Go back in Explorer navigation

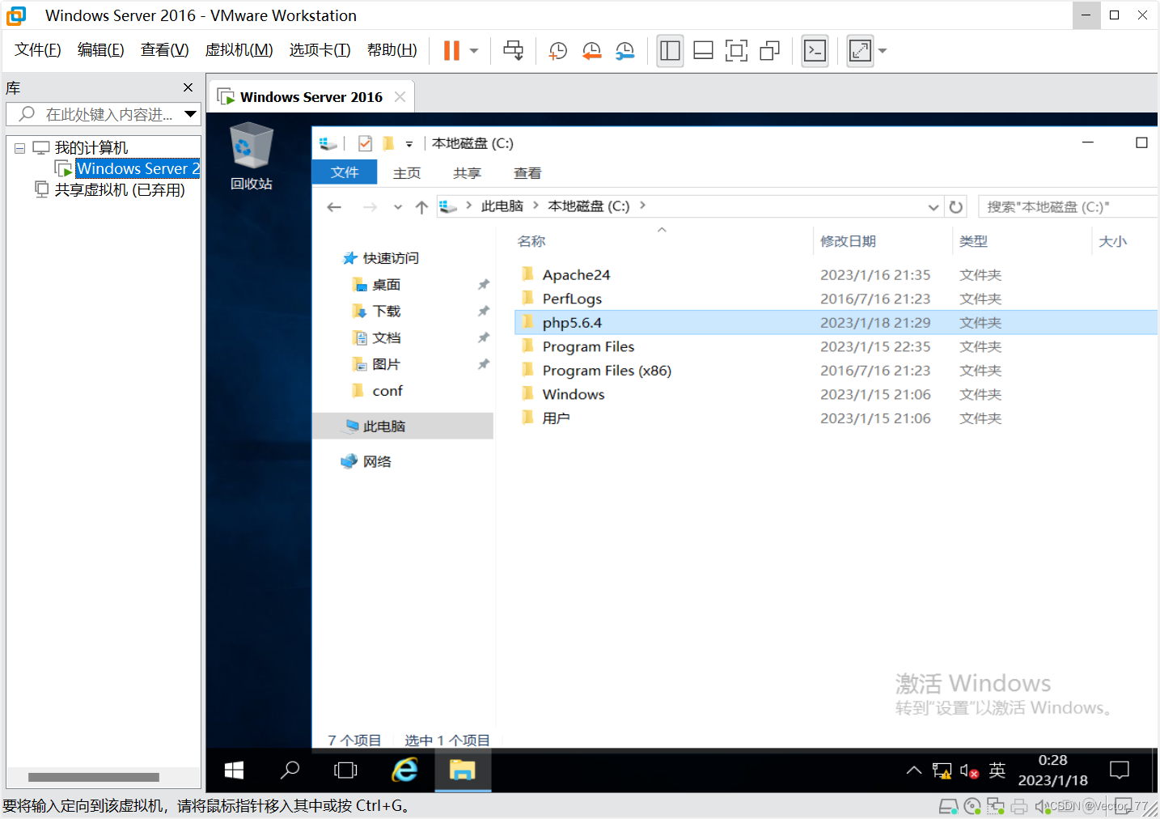point(334,207)
